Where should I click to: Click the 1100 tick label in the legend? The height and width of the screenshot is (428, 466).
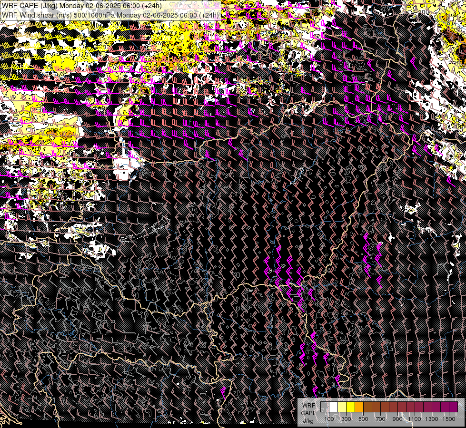tap(415, 419)
